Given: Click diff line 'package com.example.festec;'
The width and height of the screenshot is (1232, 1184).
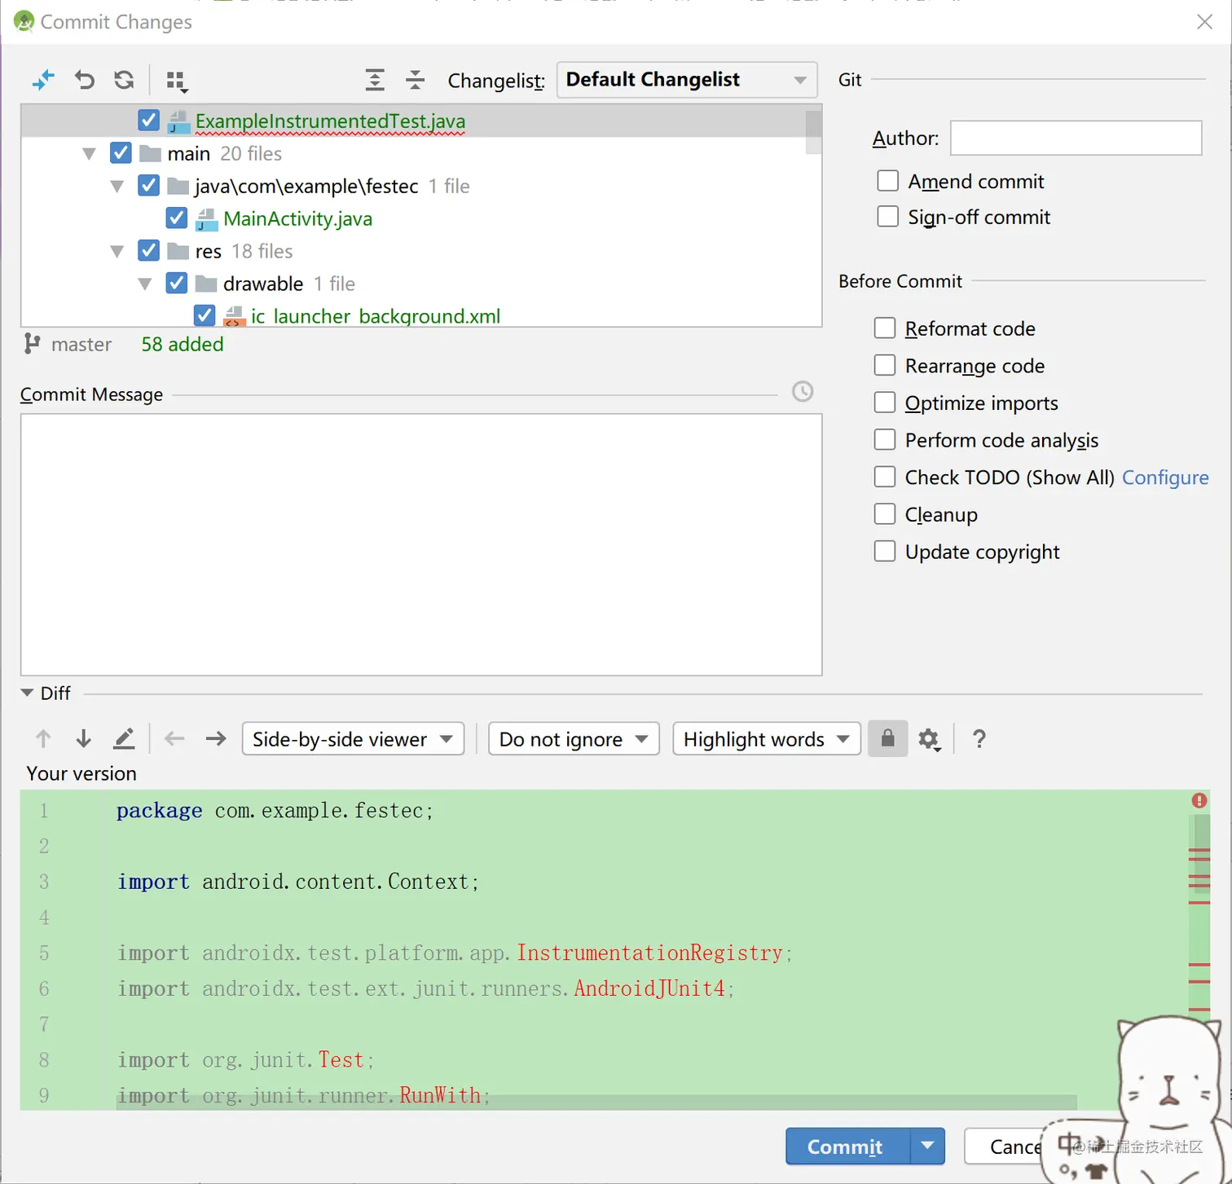Looking at the screenshot, I should coord(275,811).
